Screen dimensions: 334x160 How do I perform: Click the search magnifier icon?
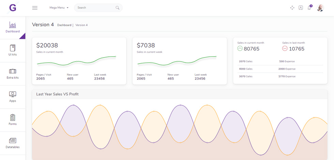pyautogui.click(x=117, y=7)
